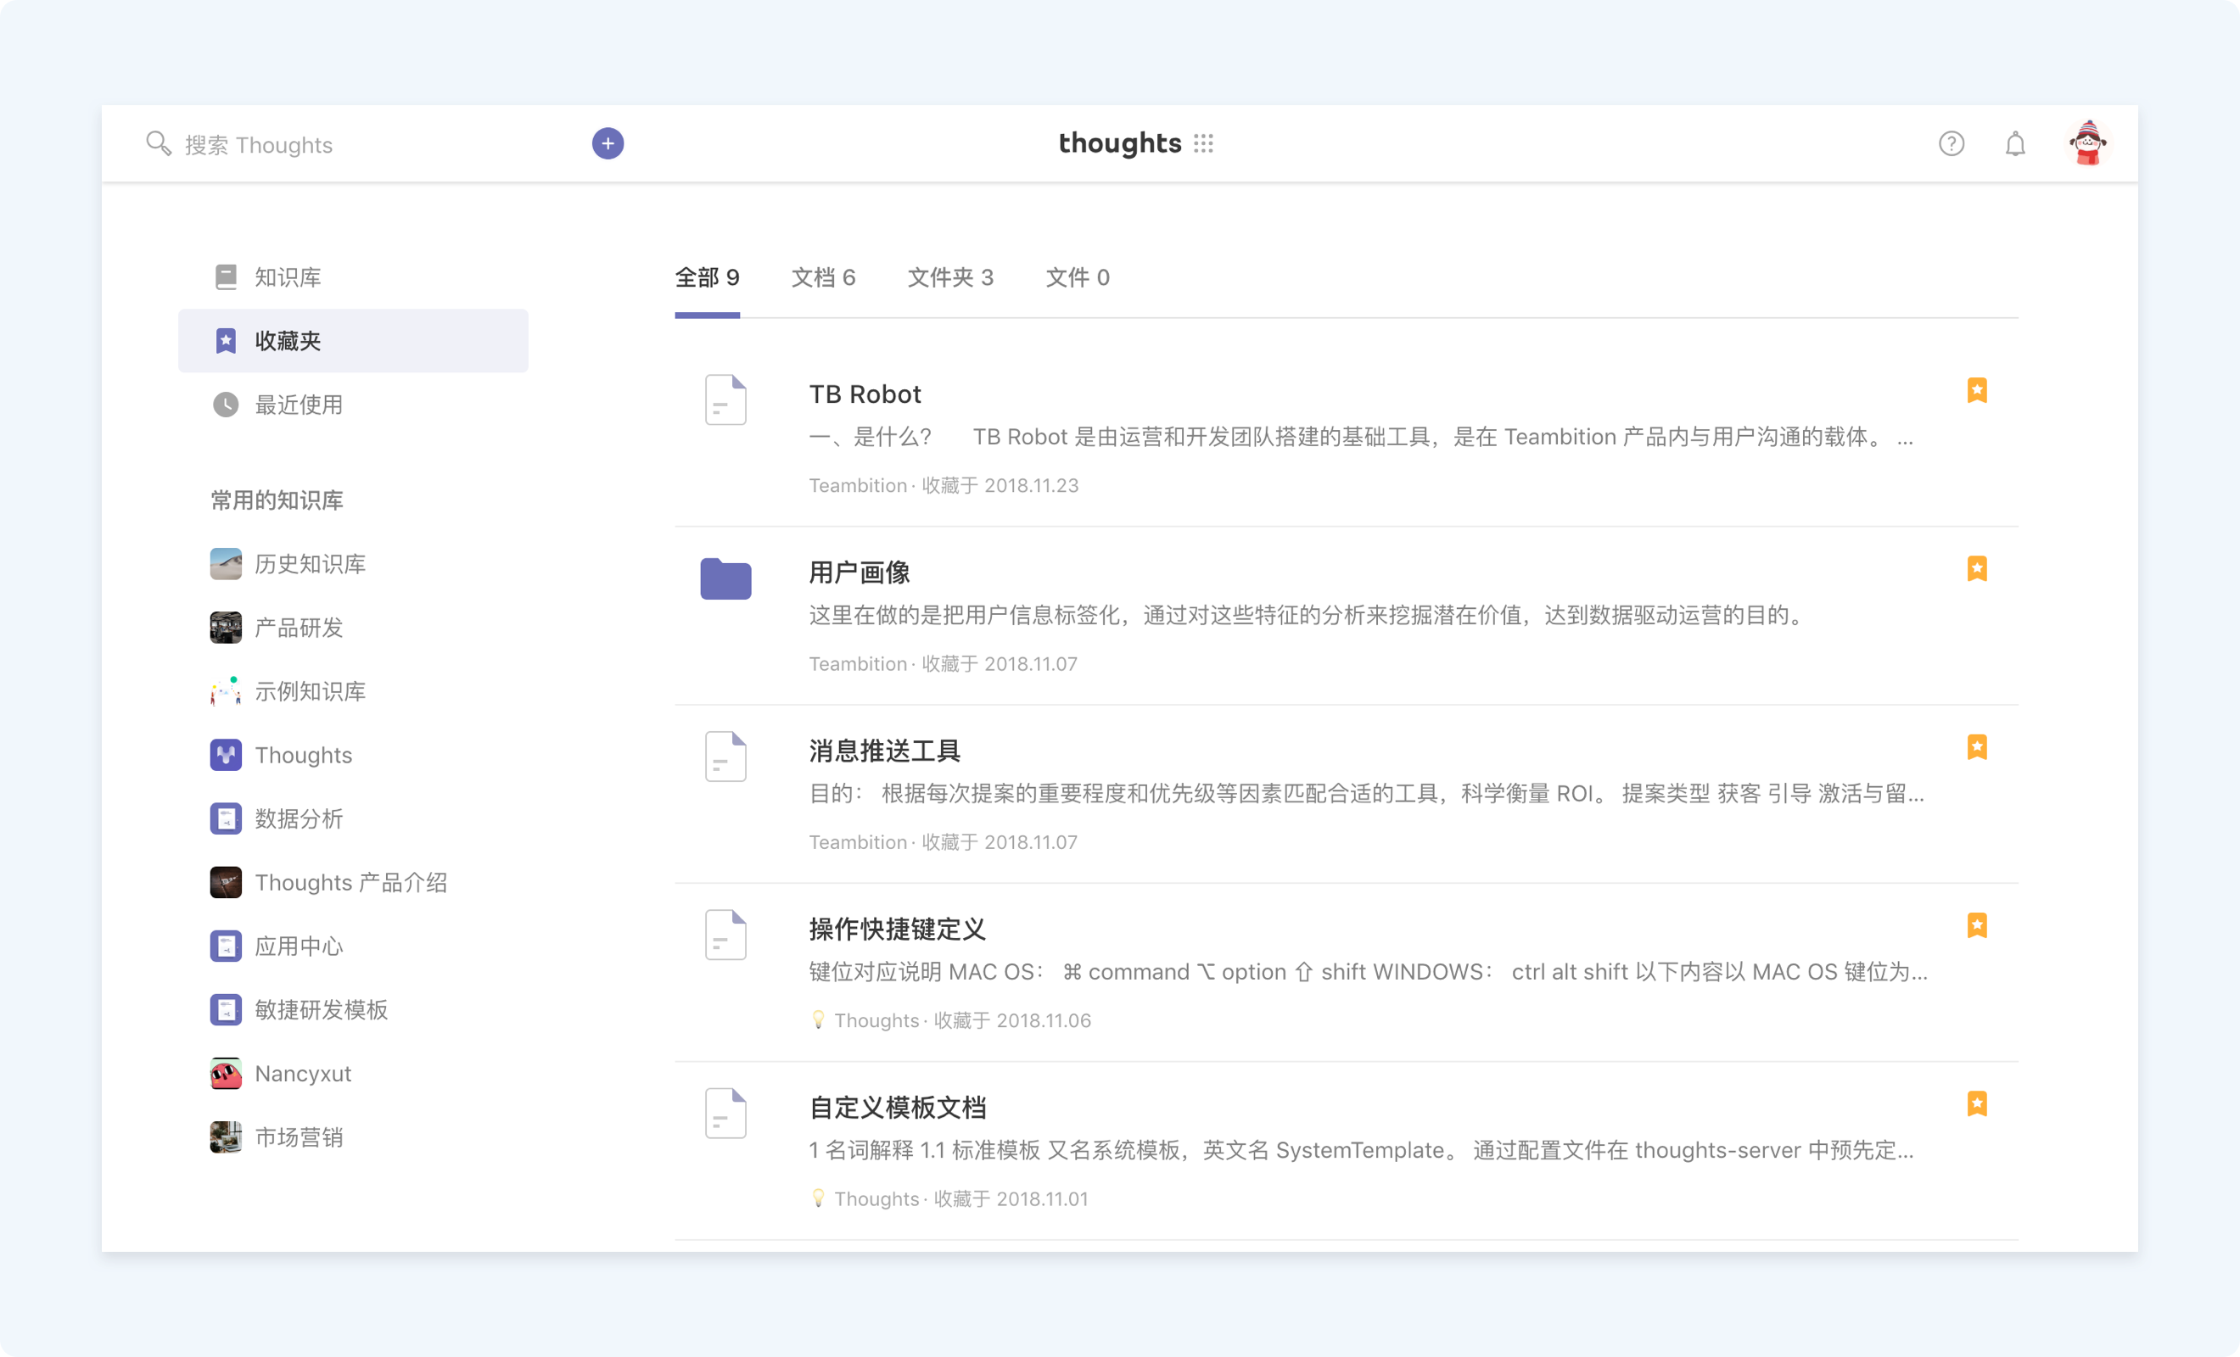2240x1357 pixels.
Task: Click the 消息推送工具 document file icon
Action: click(725, 757)
